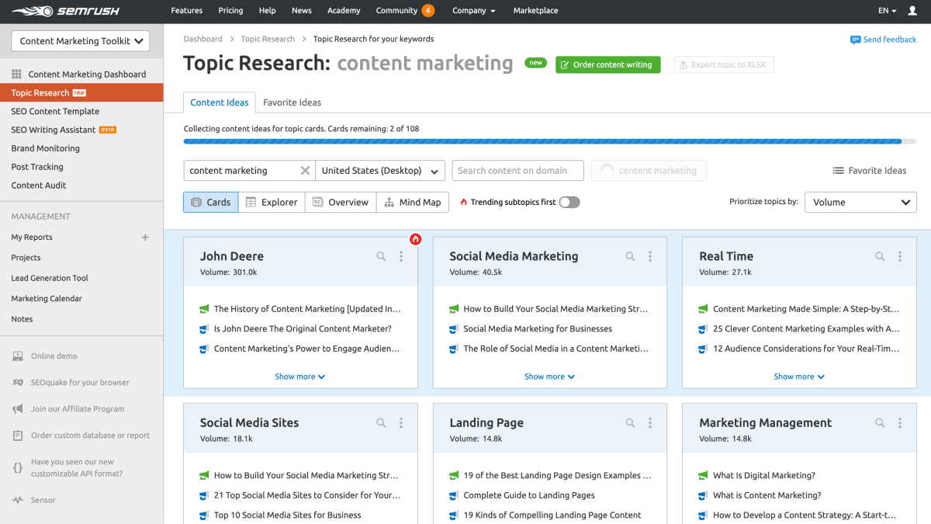931x524 pixels.
Task: Open Landing Page card options menu
Action: (650, 423)
